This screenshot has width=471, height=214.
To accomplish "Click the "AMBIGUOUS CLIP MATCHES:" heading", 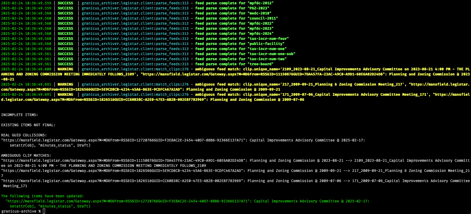I will click(26, 155).
